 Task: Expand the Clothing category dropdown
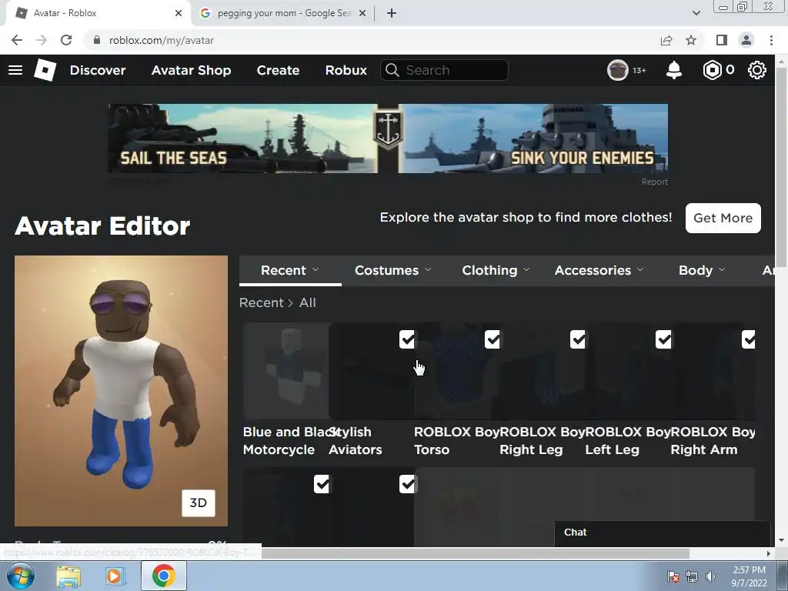click(496, 270)
